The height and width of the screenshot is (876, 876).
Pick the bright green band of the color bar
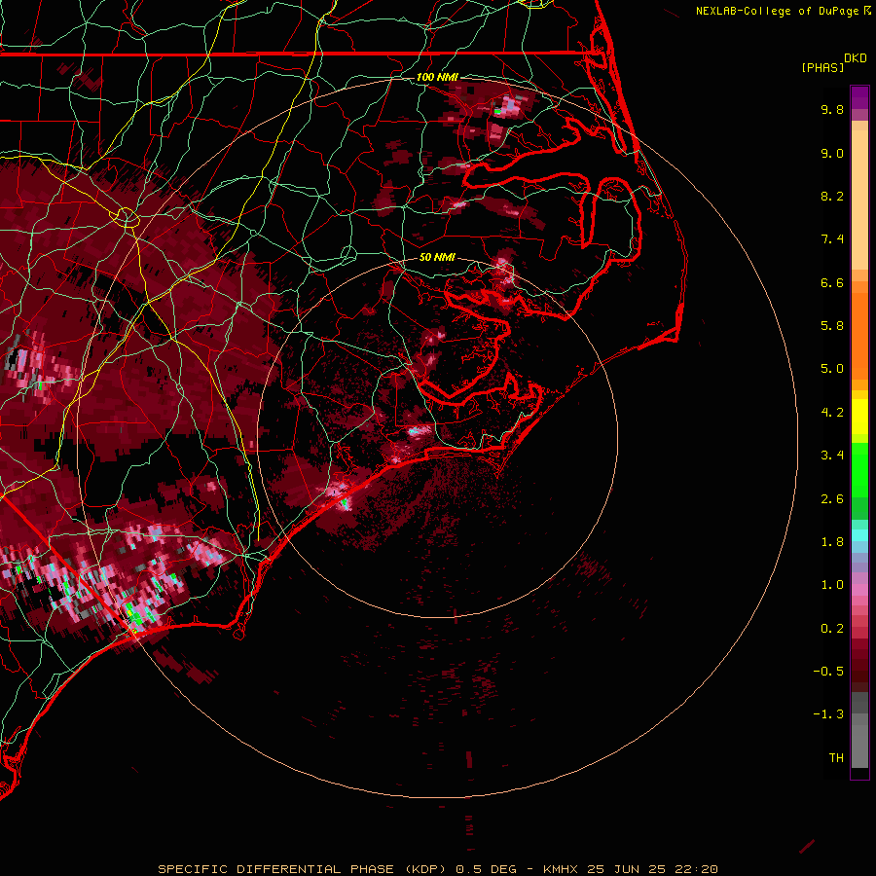859,469
